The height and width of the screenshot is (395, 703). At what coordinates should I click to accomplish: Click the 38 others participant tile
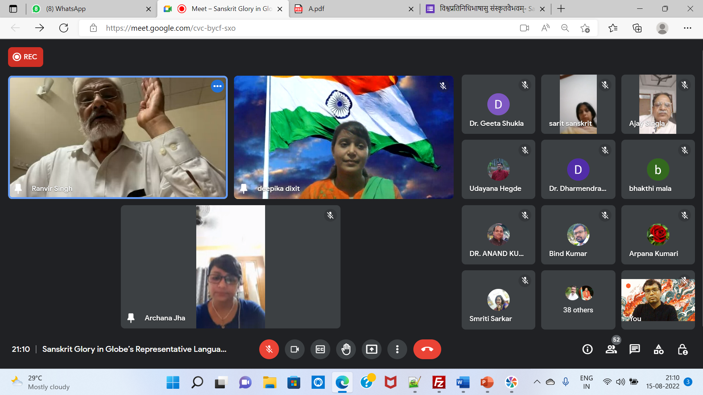pos(578,300)
